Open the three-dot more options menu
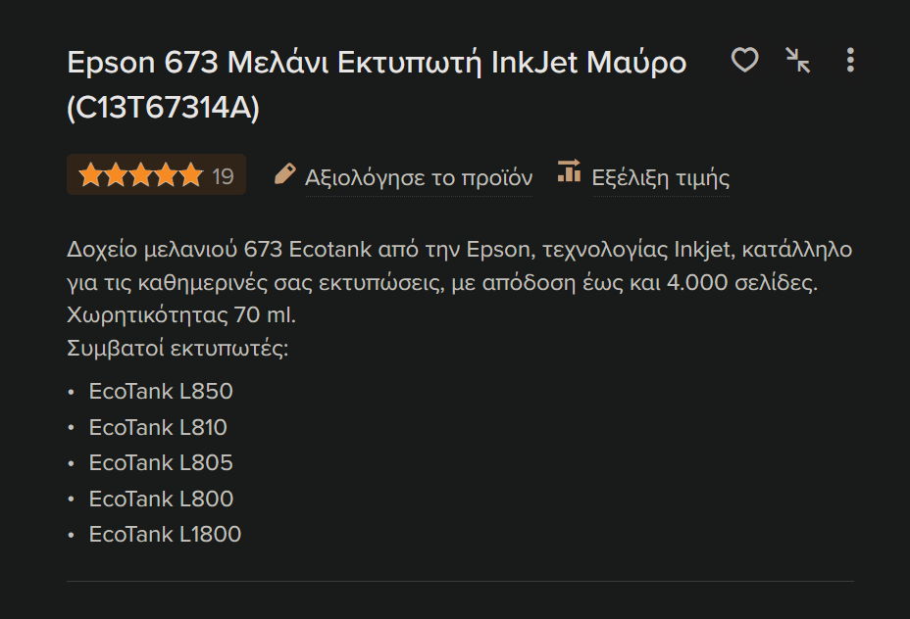The width and height of the screenshot is (910, 619). (x=850, y=60)
